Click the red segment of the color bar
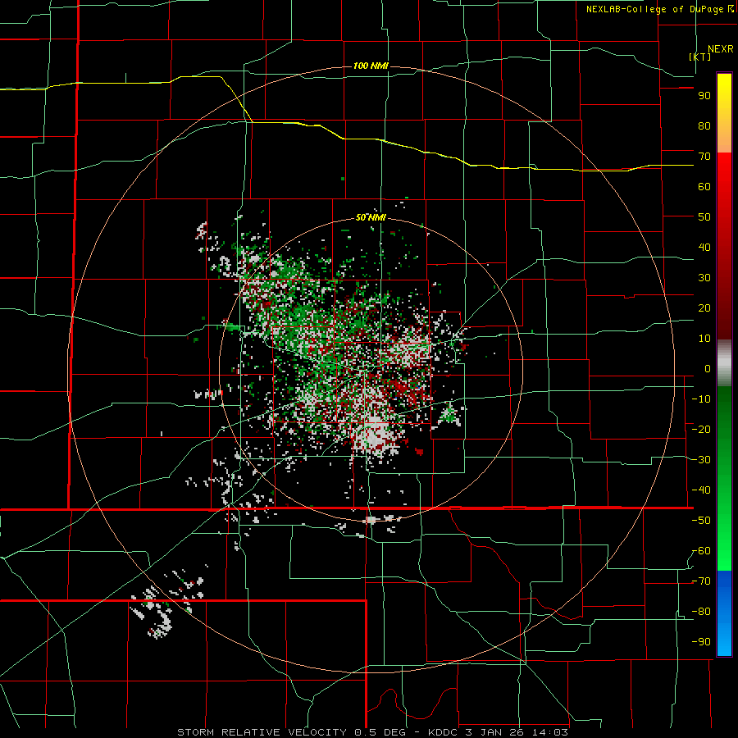This screenshot has width=738, height=738. pos(724,246)
